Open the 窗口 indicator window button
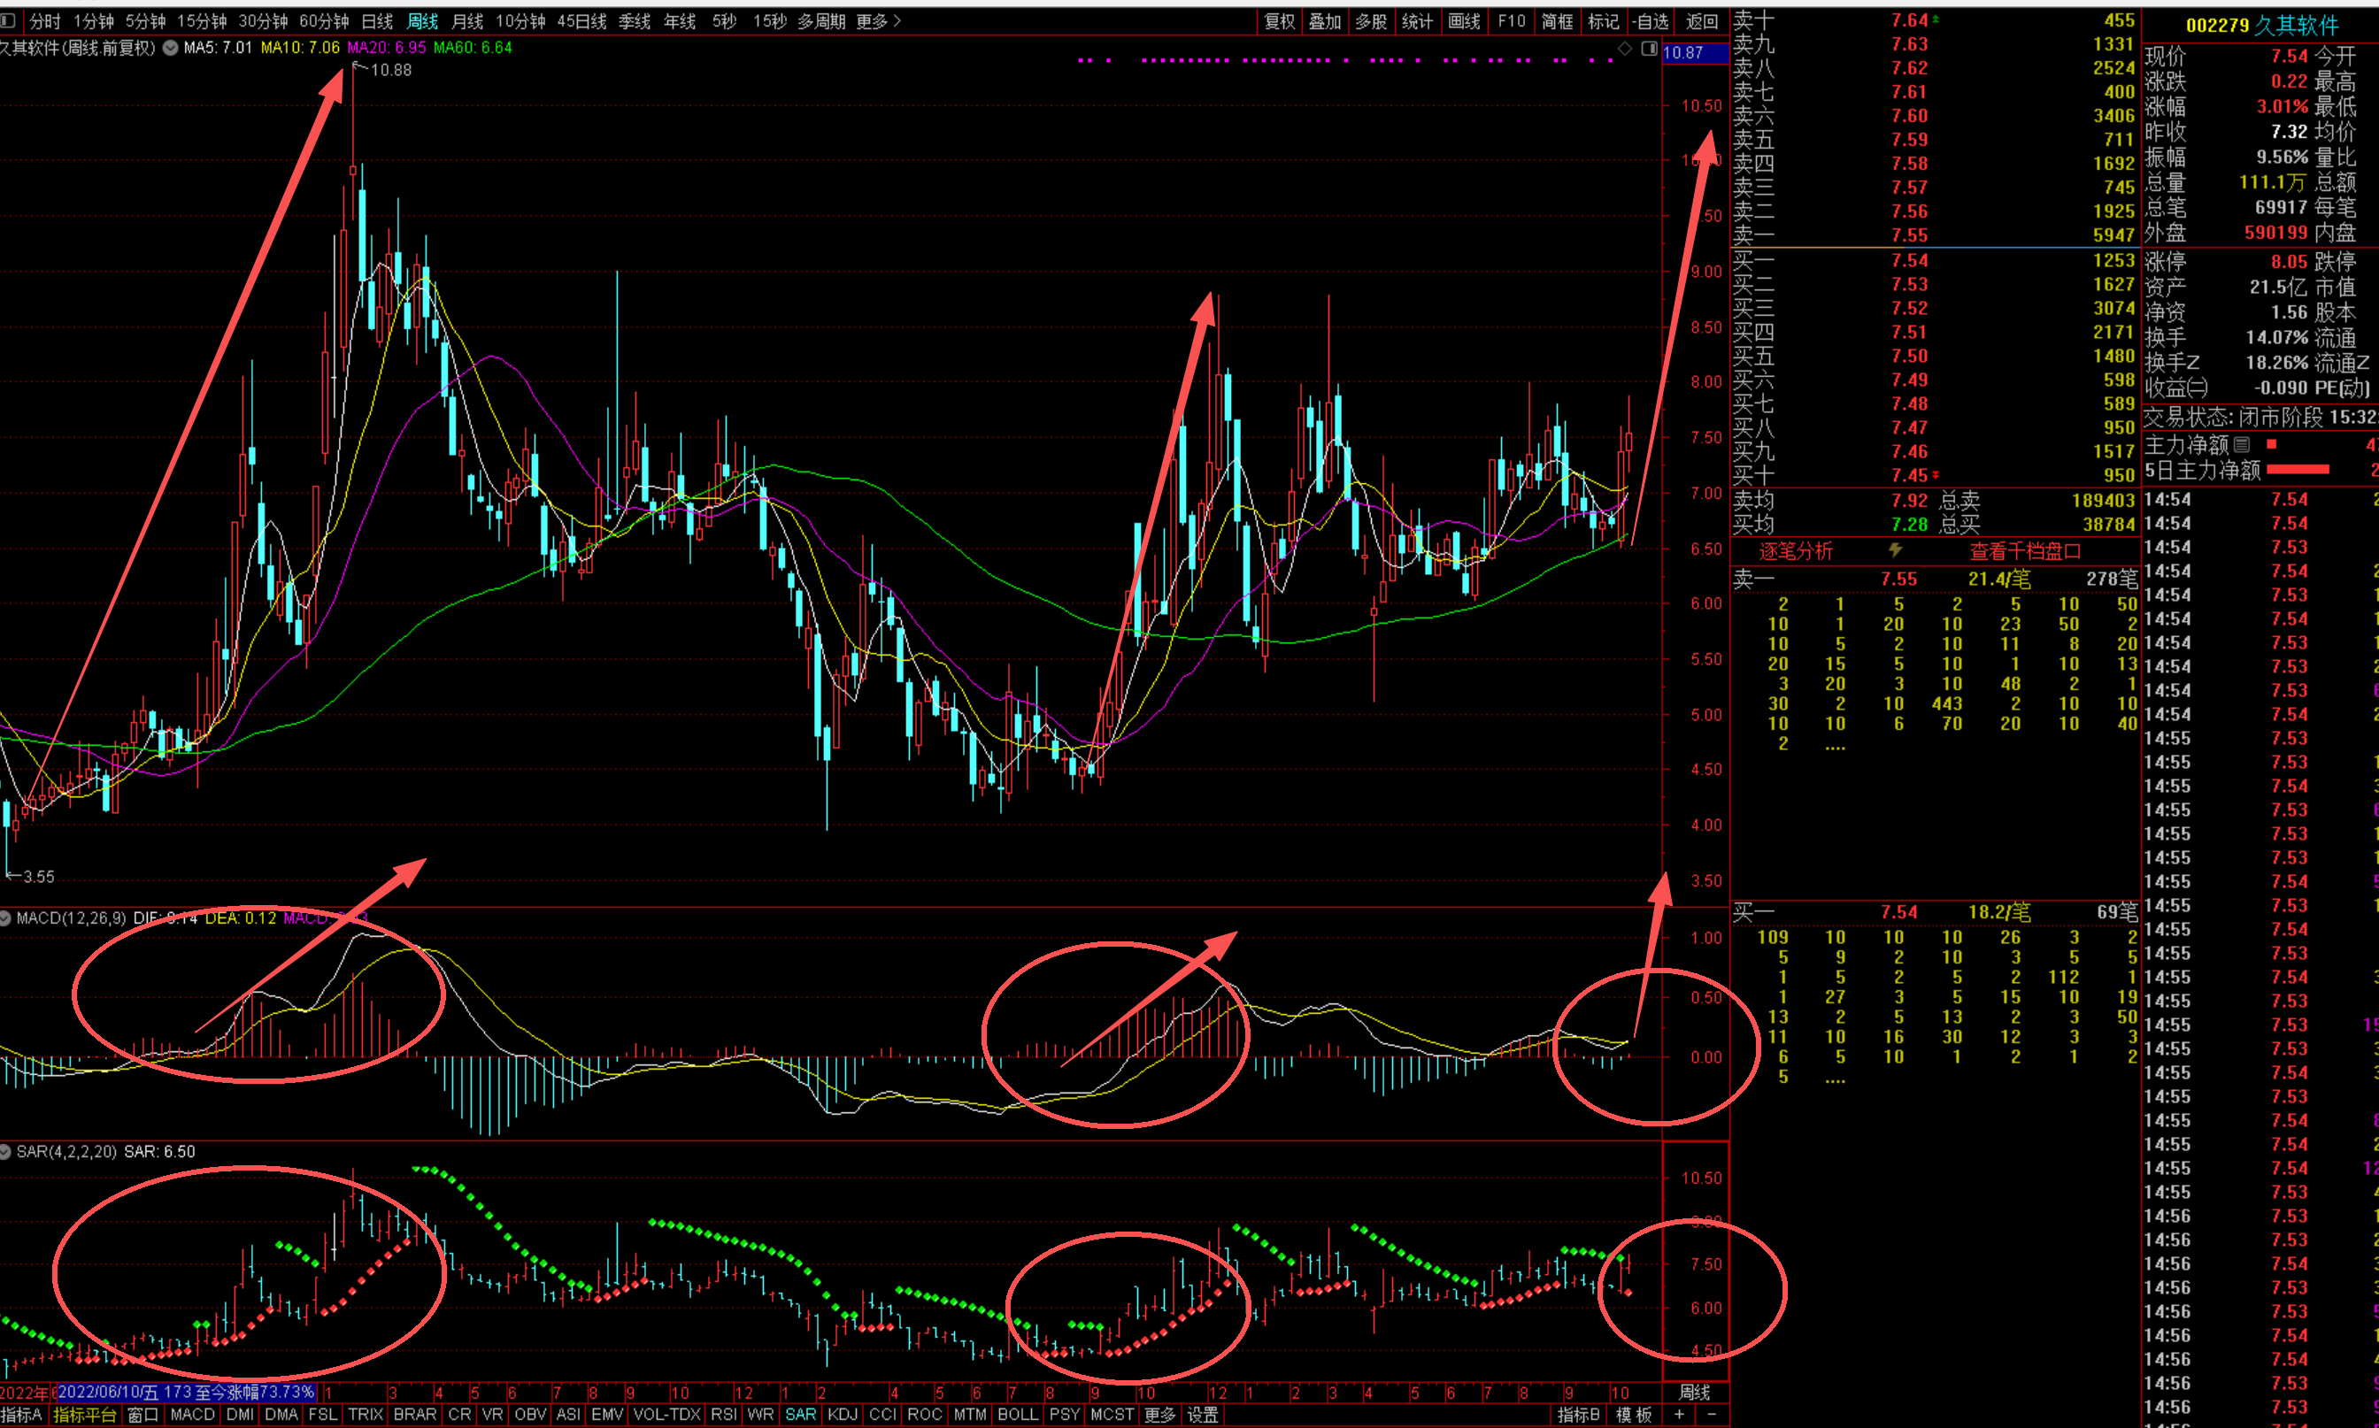Screen dimensions: 2379x1428 [142, 1415]
